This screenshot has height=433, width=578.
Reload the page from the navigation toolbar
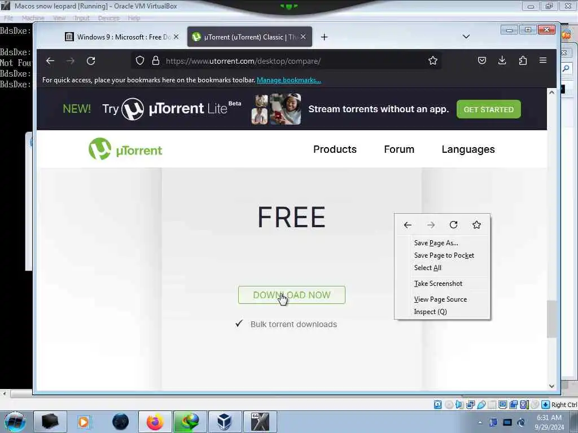91,61
